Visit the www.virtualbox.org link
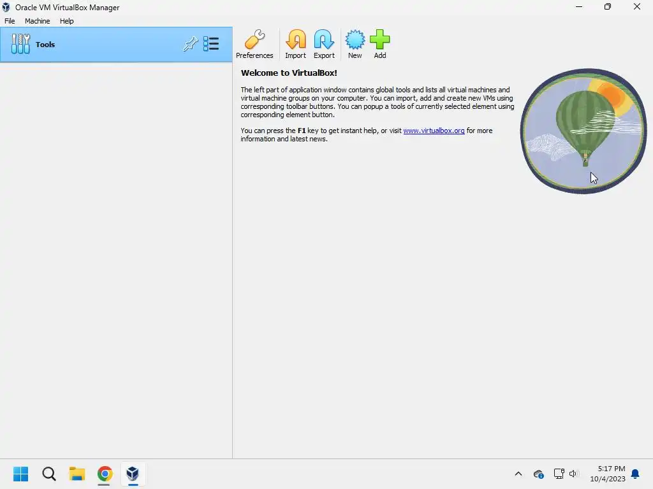 (x=434, y=131)
